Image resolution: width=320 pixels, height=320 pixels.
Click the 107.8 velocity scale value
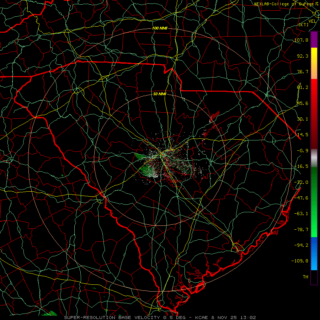301,40
